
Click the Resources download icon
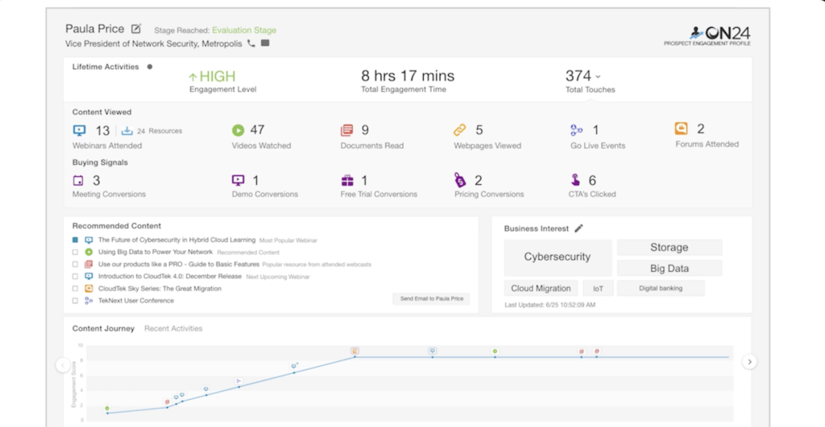[127, 130]
